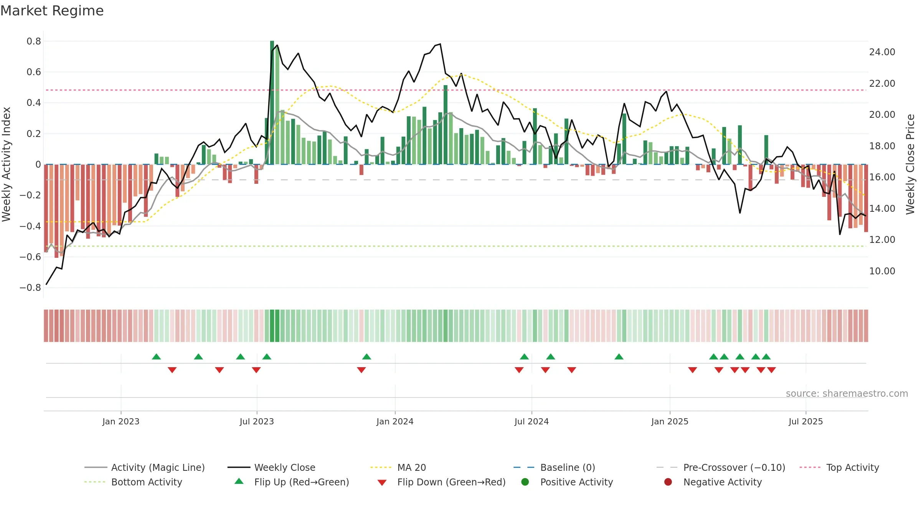Click the Weekly Activity Index axis title
The height and width of the screenshot is (518, 921).
click(6, 164)
